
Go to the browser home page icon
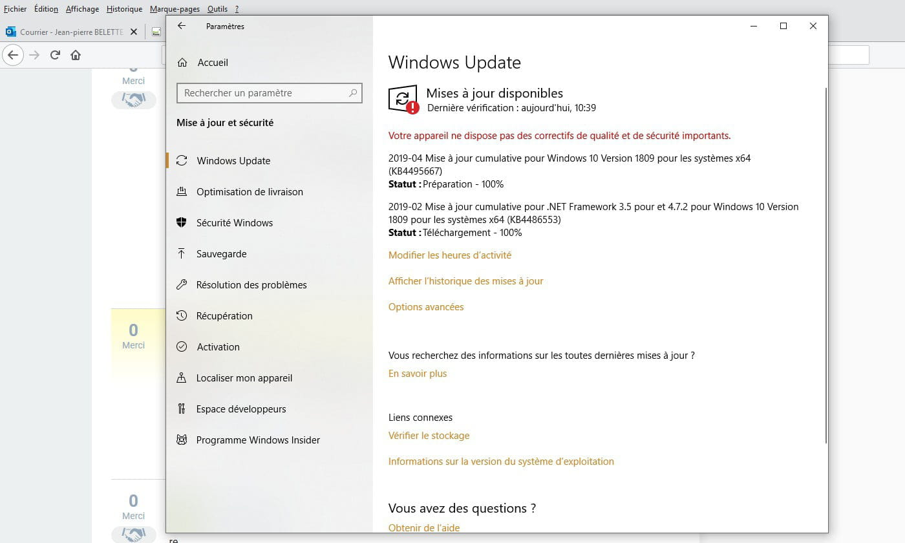[76, 55]
